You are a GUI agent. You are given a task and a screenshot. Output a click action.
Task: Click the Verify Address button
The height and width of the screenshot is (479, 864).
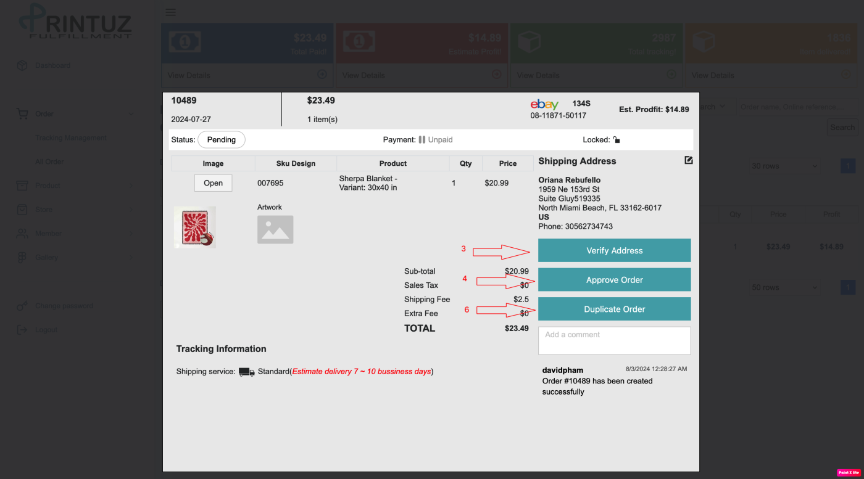click(614, 250)
